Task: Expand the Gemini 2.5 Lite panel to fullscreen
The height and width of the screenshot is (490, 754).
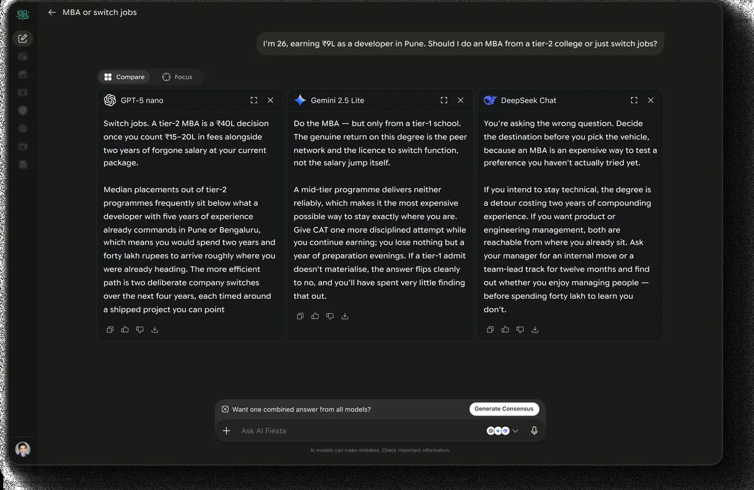Action: pyautogui.click(x=444, y=100)
